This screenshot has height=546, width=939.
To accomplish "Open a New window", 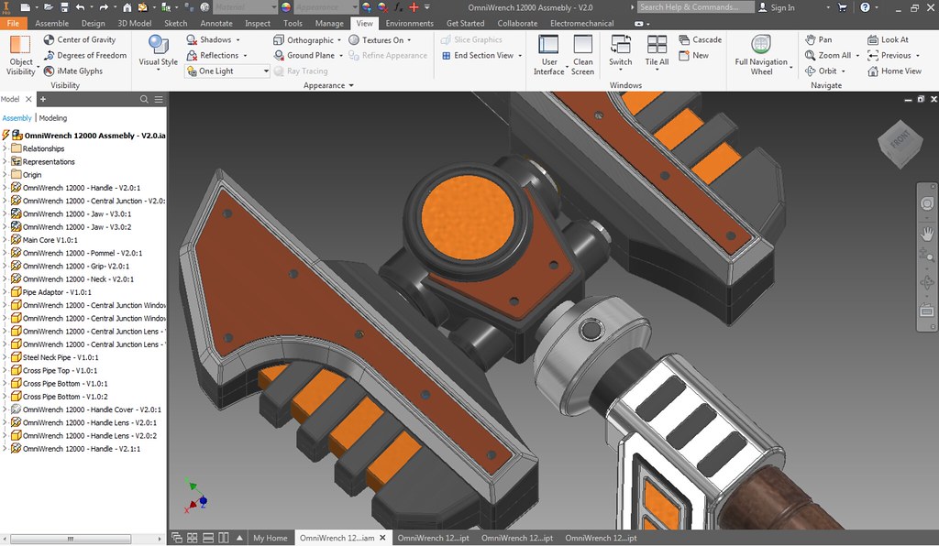I will pos(694,55).
